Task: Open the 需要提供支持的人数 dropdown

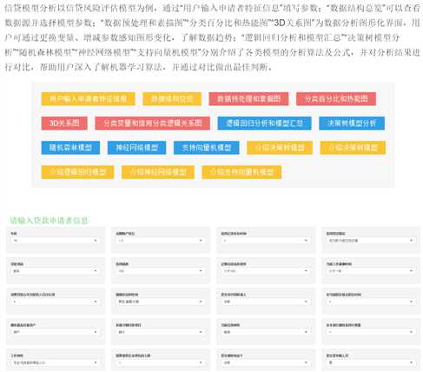Action: (160, 362)
